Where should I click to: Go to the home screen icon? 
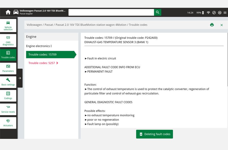coord(8,12)
